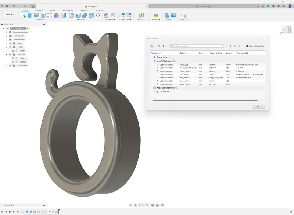Screen dimensions: 294x215
Task: Expand the Document Settings tree node
Action: (6, 32)
